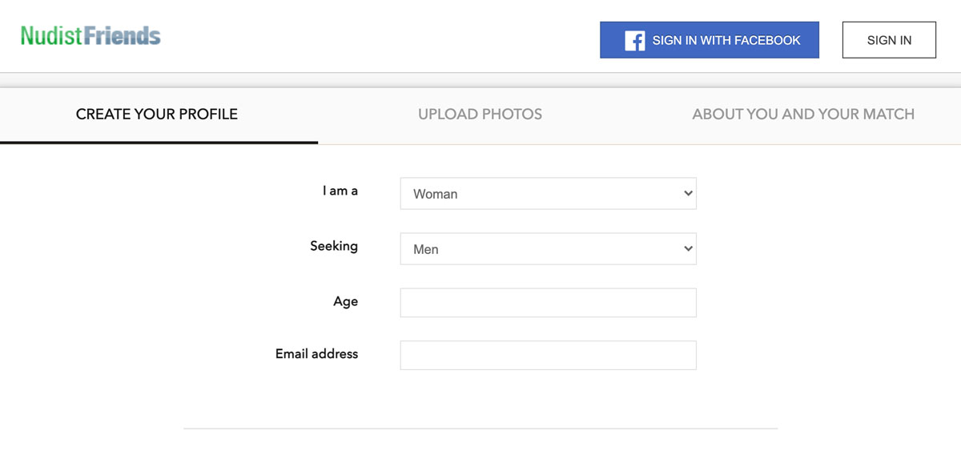Select the Create Your Profile tab
Image resolution: width=961 pixels, height=451 pixels.
click(157, 114)
